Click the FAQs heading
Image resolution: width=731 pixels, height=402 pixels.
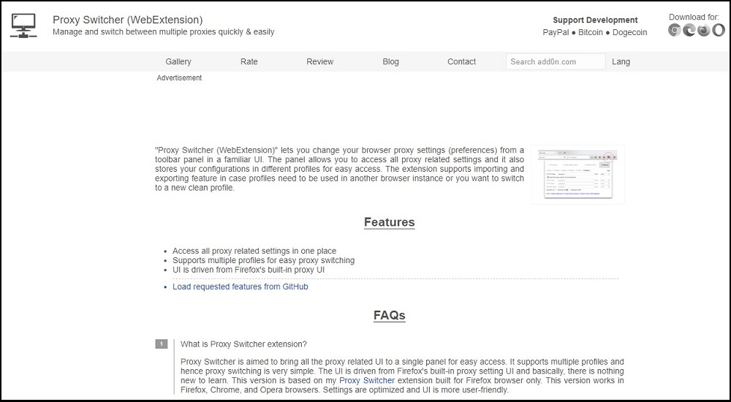pyautogui.click(x=390, y=315)
